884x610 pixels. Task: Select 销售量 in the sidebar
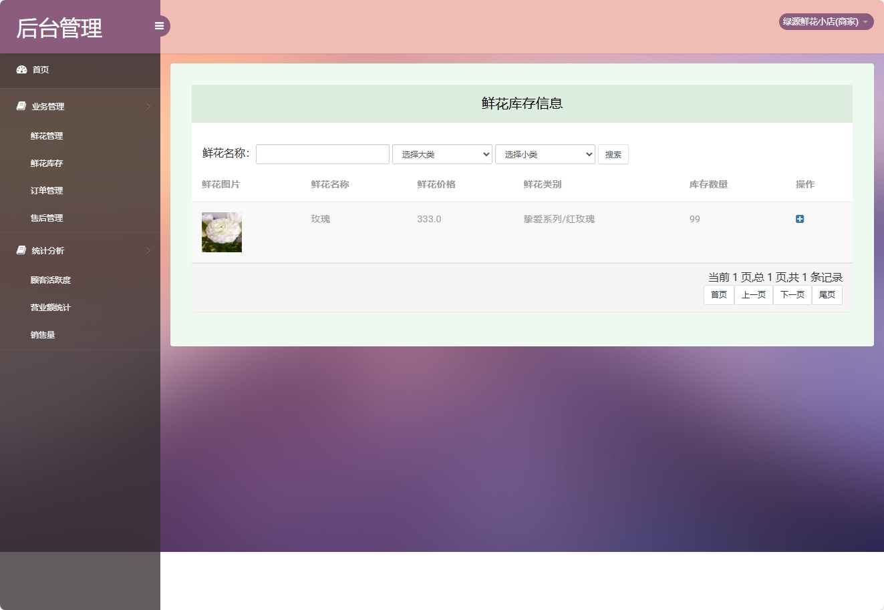pos(43,334)
